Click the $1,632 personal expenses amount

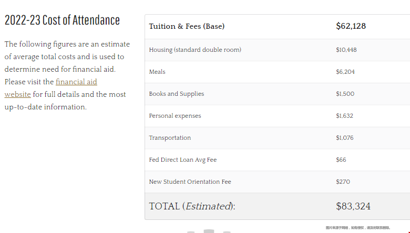[x=344, y=116]
